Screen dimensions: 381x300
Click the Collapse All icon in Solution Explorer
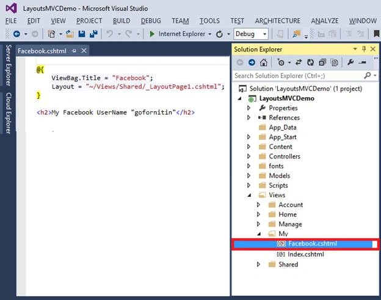coord(322,62)
